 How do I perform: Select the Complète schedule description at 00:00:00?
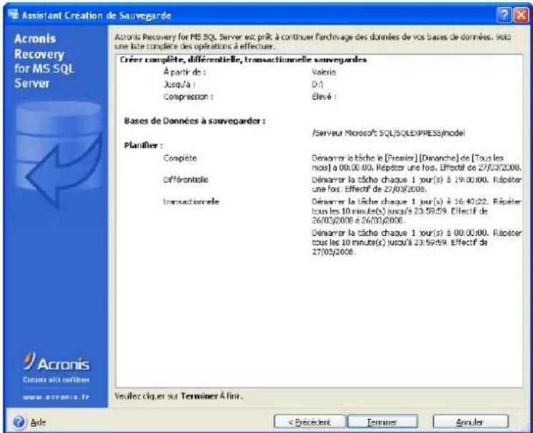coord(417,163)
